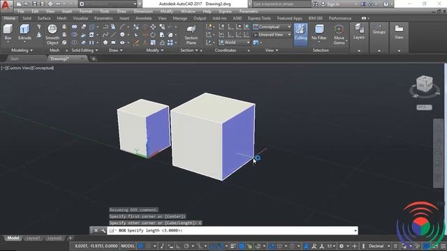Open the workspace switching gear in status bar
Screen dimensions: 447x251
pyautogui.click(x=342, y=246)
